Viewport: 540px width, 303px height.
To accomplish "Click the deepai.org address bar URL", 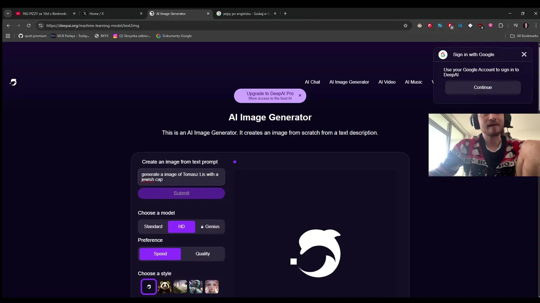I will (x=93, y=25).
